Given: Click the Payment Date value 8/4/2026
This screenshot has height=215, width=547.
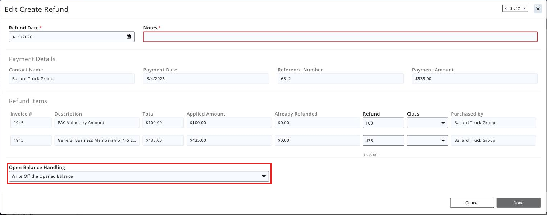Looking at the screenshot, I should [x=206, y=79].
